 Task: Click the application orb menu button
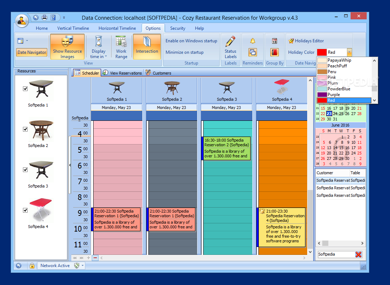tap(22, 21)
